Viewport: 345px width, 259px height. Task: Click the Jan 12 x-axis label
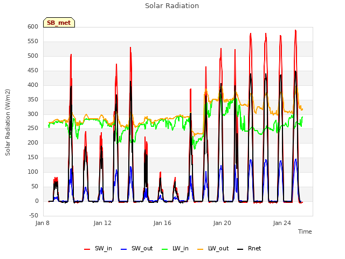pyautogui.click(x=102, y=223)
